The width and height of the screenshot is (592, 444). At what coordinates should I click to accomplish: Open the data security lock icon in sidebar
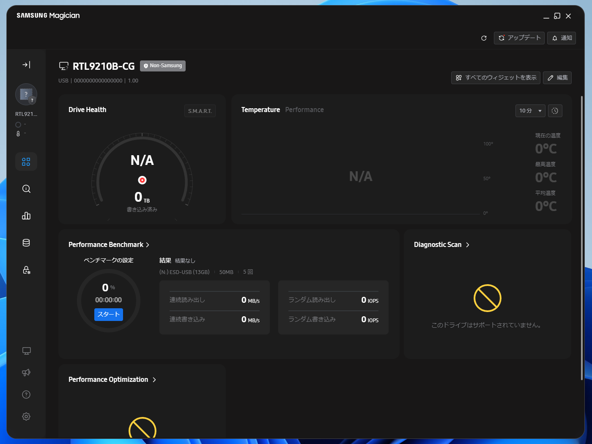coord(26,270)
